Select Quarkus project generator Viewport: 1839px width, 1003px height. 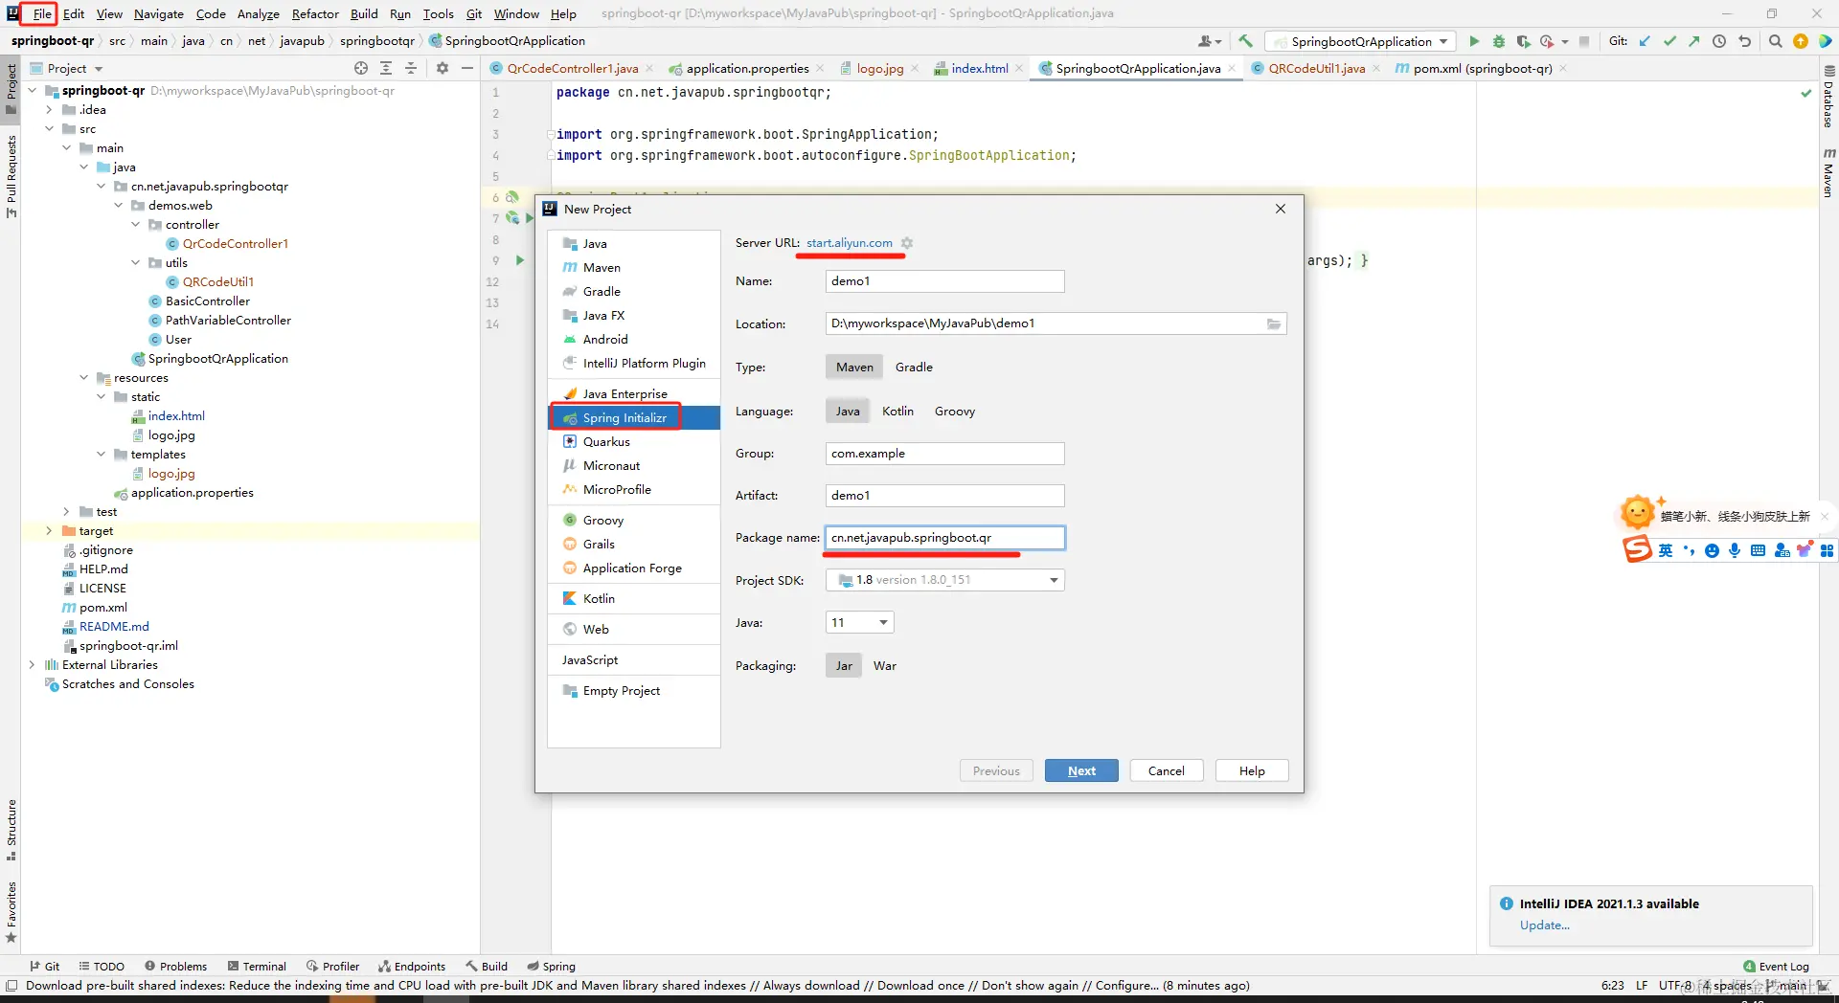(634, 442)
